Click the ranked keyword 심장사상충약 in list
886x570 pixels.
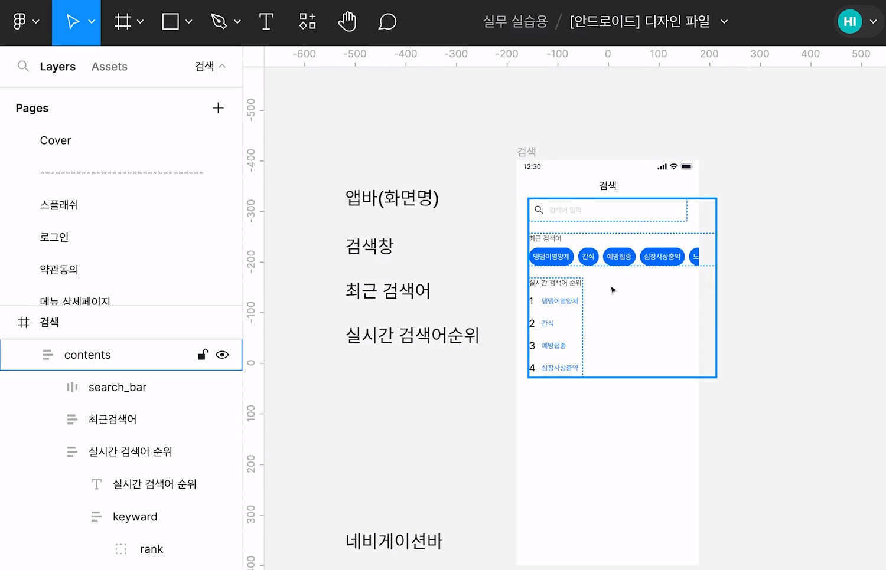point(560,368)
